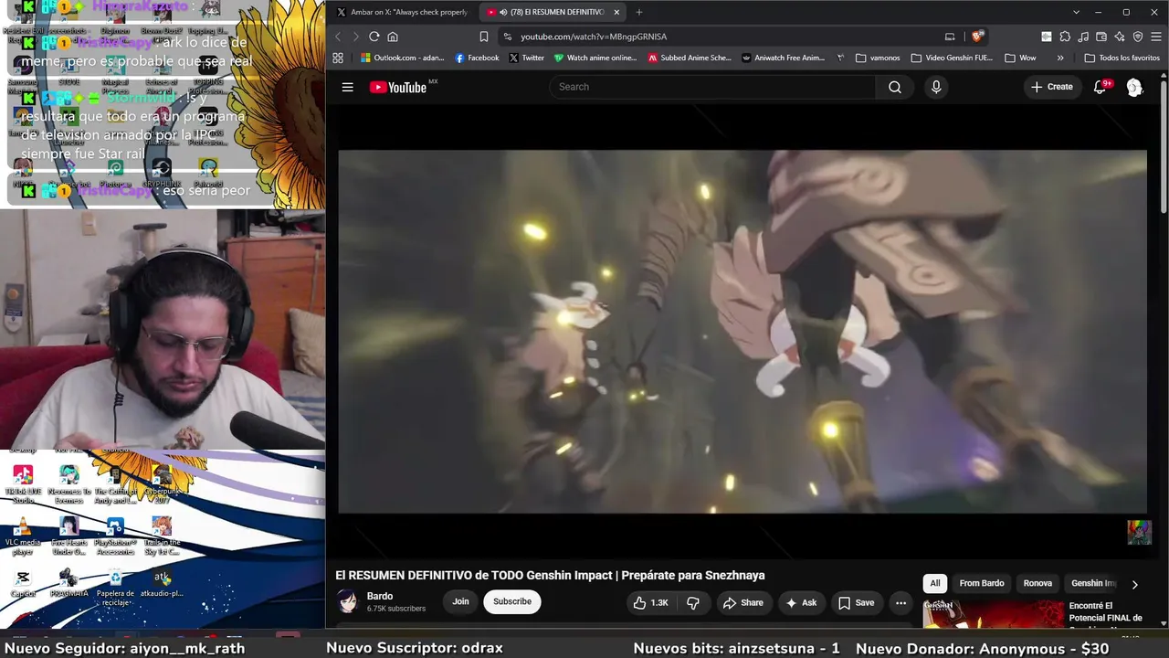Show more filter chips with the arrow
Screen dimensions: 1169x658
pyautogui.click(x=1134, y=584)
